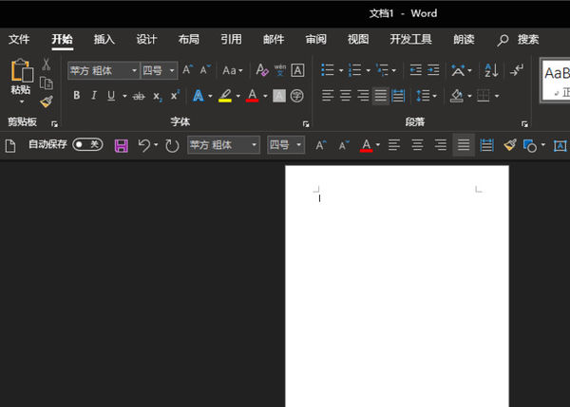Open the 视图 View tab

point(358,39)
